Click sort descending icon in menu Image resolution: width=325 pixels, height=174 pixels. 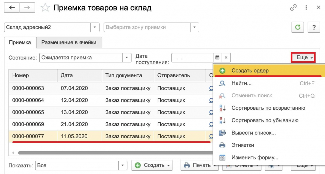222,120
